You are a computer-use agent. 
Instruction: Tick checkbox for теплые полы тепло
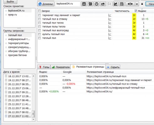[39, 27]
